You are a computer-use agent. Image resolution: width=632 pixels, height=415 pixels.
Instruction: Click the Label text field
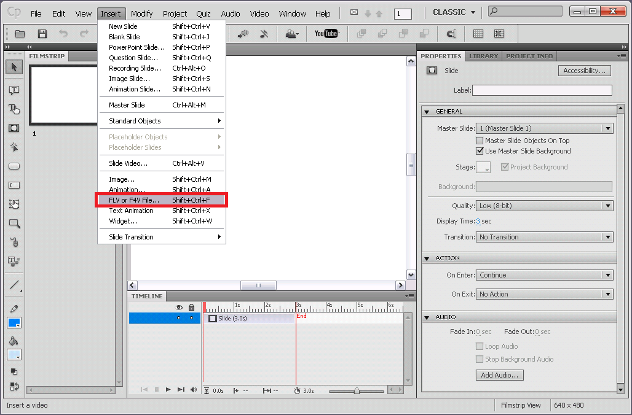click(x=542, y=90)
